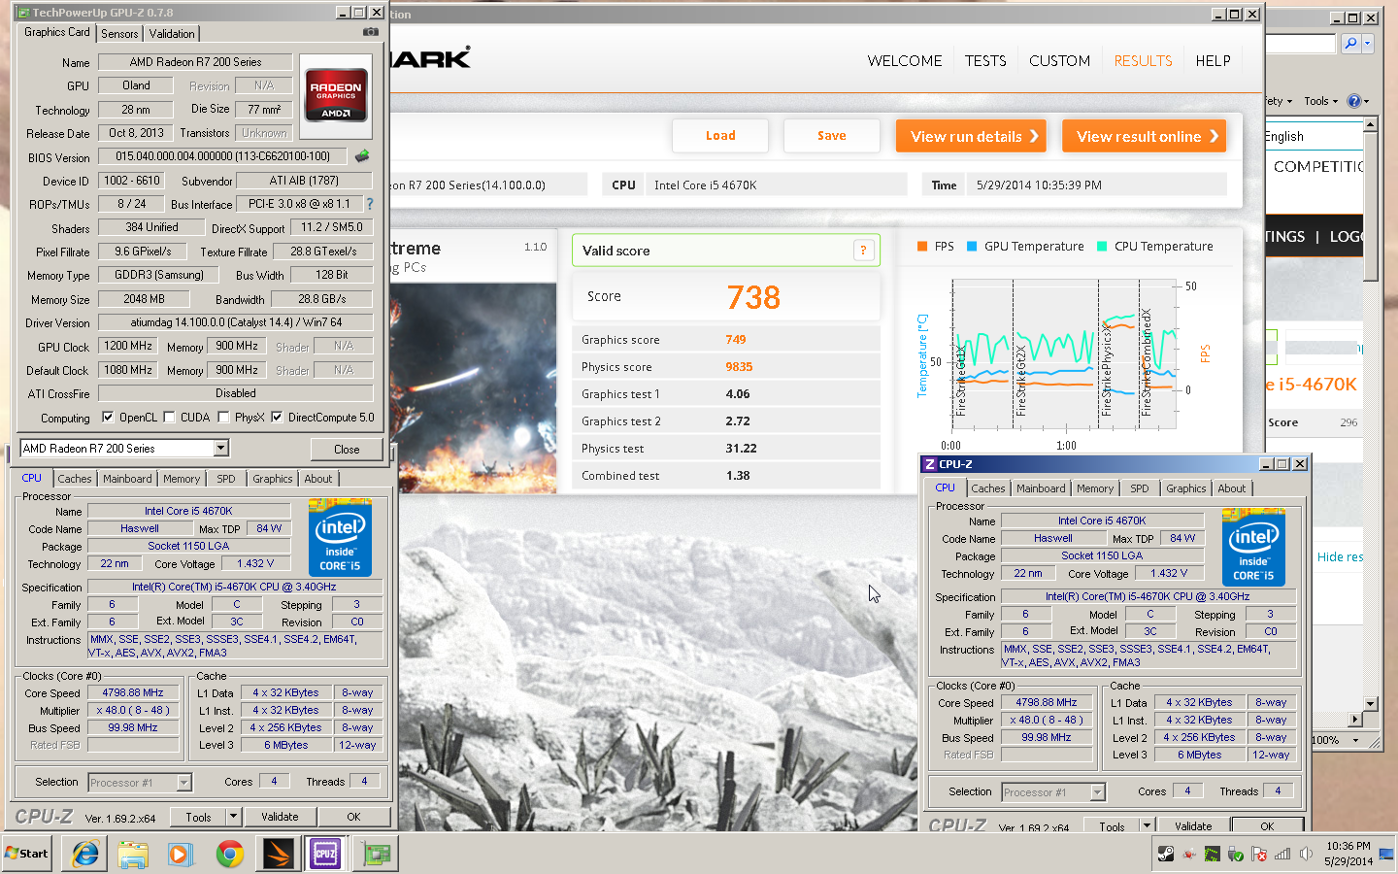This screenshot has width=1398, height=874.
Task: Click the red molecule tray icon
Action: coord(1189,854)
